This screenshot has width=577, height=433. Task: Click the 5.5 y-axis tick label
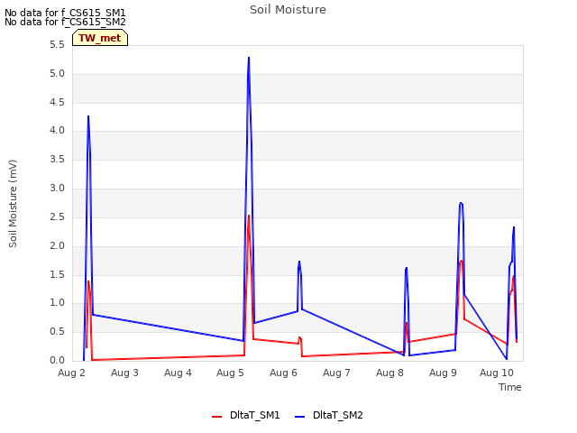(x=57, y=45)
